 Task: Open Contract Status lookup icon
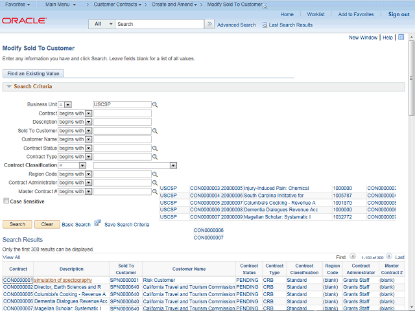155,148
